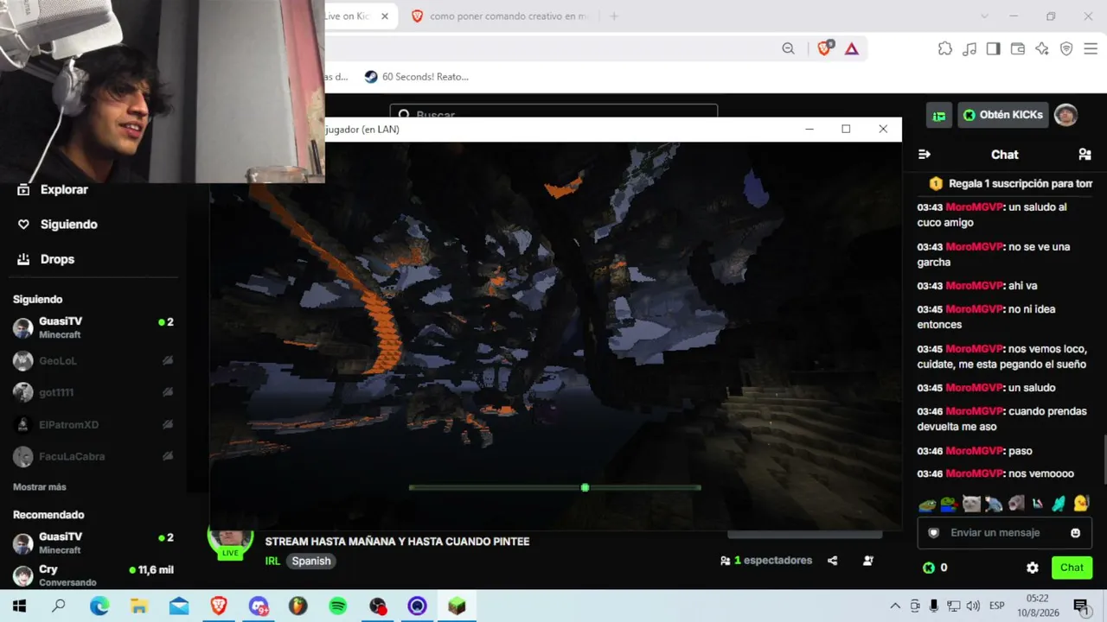Select the yellow duck emote
The width and height of the screenshot is (1107, 622).
click(1081, 504)
